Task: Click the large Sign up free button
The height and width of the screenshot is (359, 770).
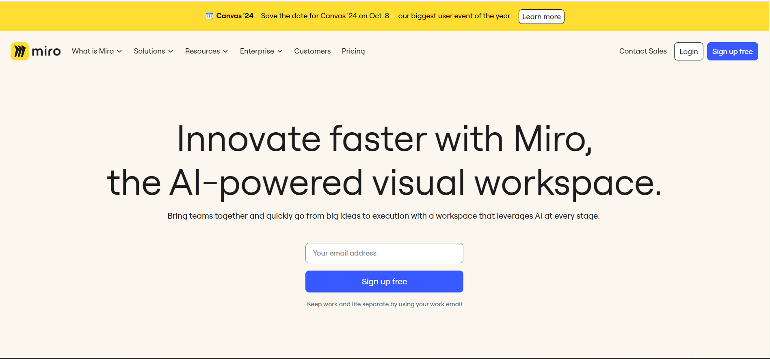Action: 384,282
